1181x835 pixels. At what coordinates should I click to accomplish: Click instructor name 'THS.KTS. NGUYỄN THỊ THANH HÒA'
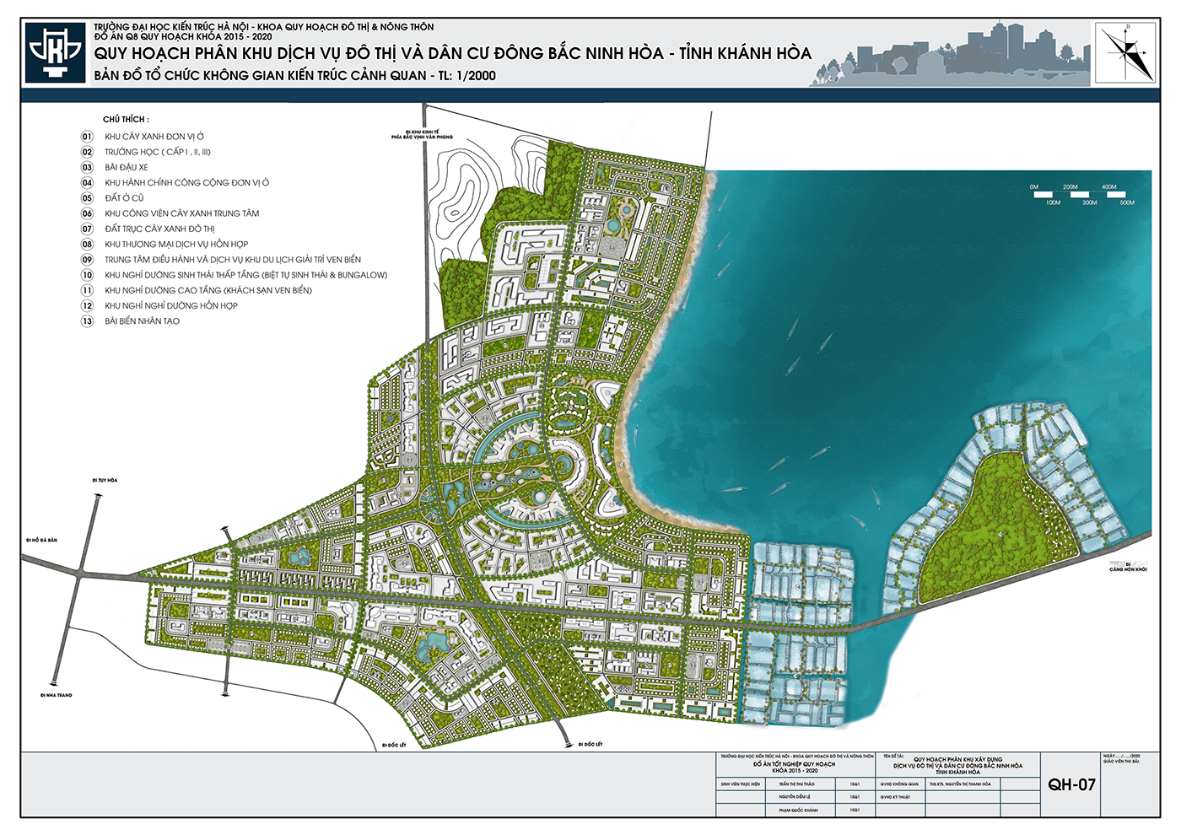(x=960, y=784)
